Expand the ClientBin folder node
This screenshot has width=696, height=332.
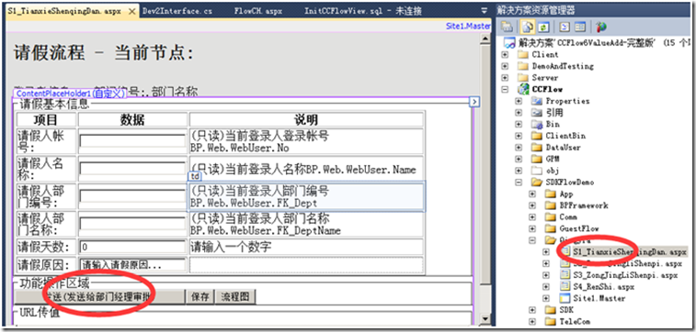(519, 136)
